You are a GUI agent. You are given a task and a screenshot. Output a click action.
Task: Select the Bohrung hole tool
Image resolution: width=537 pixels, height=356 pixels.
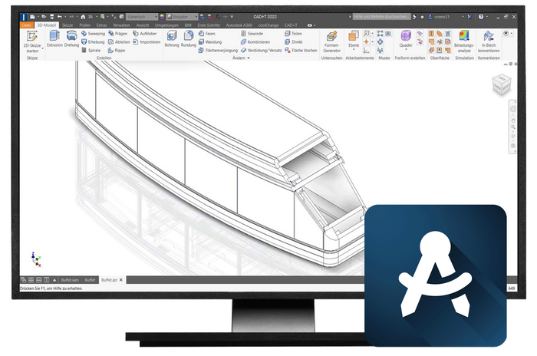click(172, 38)
